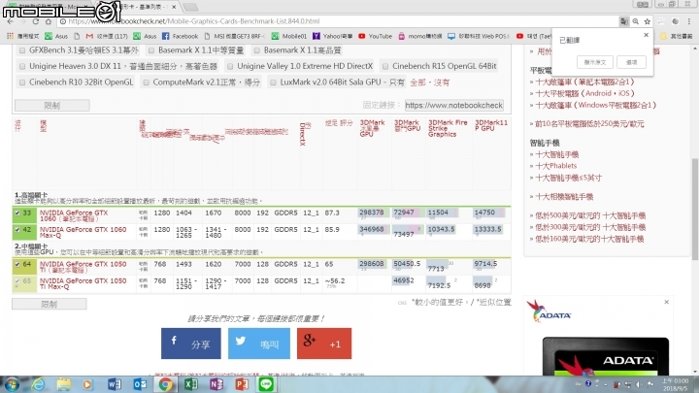Open a new browser tab
Viewport: 699px width, 393px height.
[x=191, y=7]
